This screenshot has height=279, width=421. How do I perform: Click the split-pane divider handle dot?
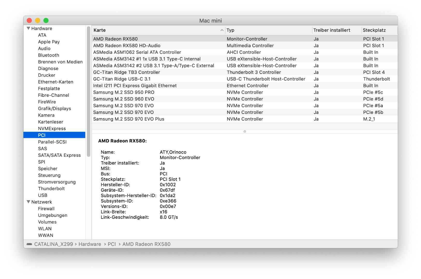pos(245,131)
